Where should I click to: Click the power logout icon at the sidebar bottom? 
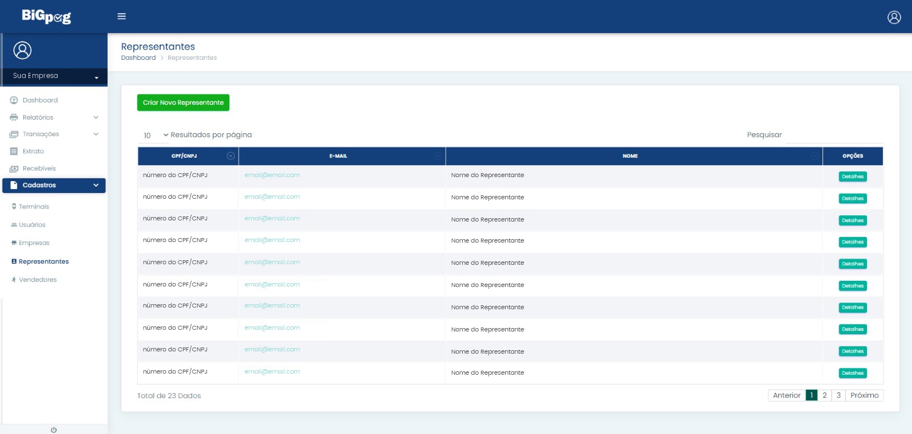pyautogui.click(x=54, y=429)
